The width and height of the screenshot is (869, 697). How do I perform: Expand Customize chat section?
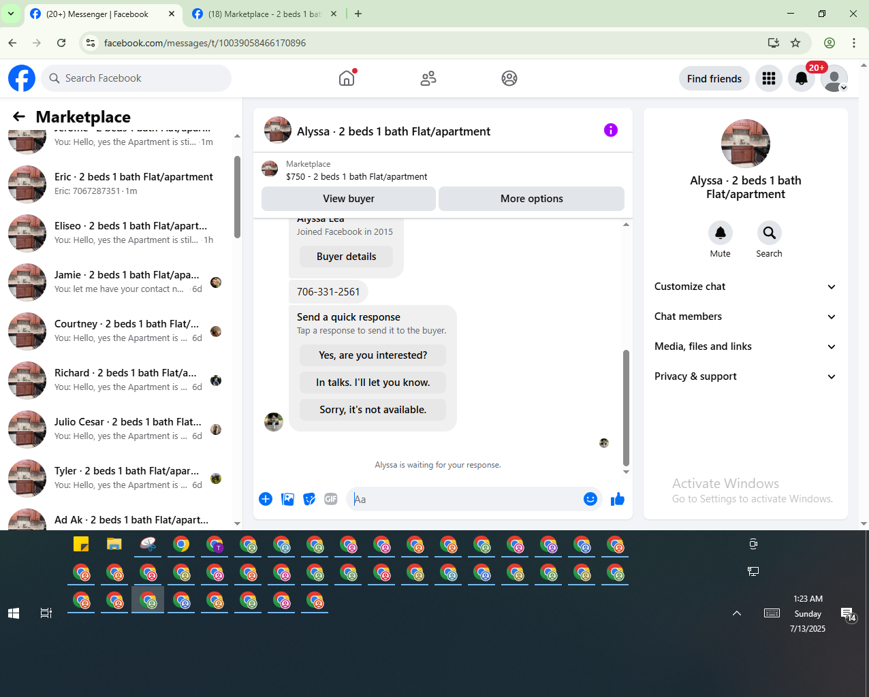(745, 287)
